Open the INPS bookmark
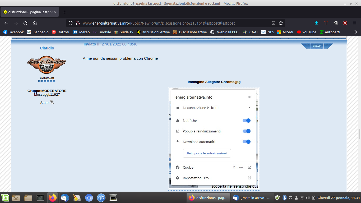Image resolution: width=361 pixels, height=203 pixels. (268, 32)
